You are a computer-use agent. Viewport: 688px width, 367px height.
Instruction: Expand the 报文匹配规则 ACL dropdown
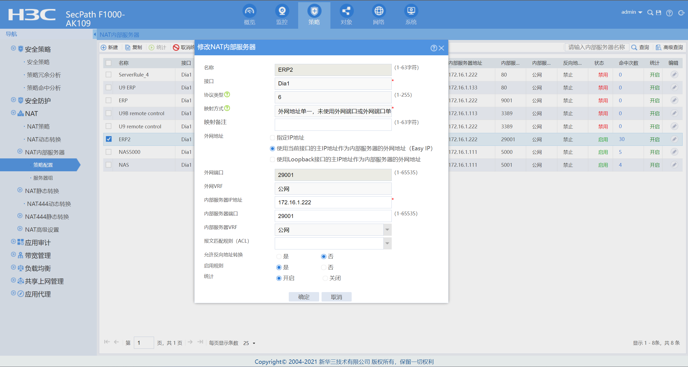coord(387,244)
